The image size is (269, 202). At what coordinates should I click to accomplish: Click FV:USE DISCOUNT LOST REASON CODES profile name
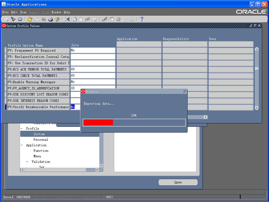coord(38,94)
